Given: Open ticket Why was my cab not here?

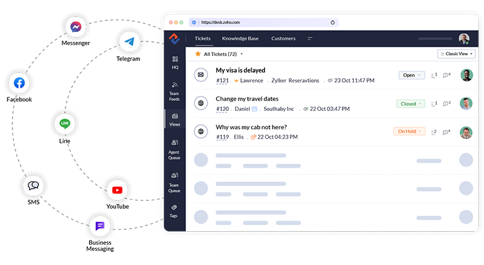Looking at the screenshot, I should tap(251, 127).
